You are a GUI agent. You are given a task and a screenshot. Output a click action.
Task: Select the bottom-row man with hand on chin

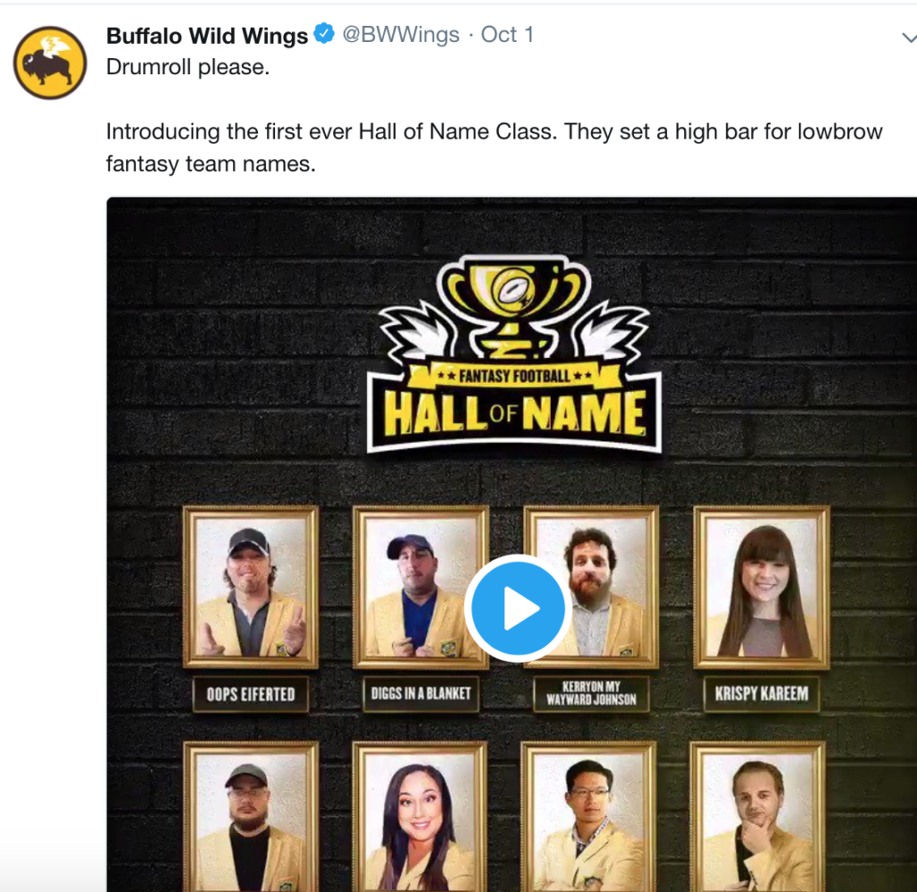click(x=758, y=817)
